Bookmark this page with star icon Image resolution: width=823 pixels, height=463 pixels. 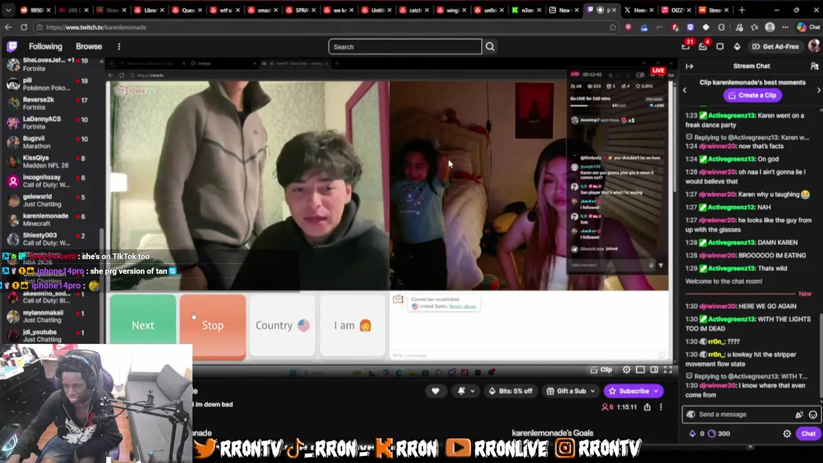613,27
